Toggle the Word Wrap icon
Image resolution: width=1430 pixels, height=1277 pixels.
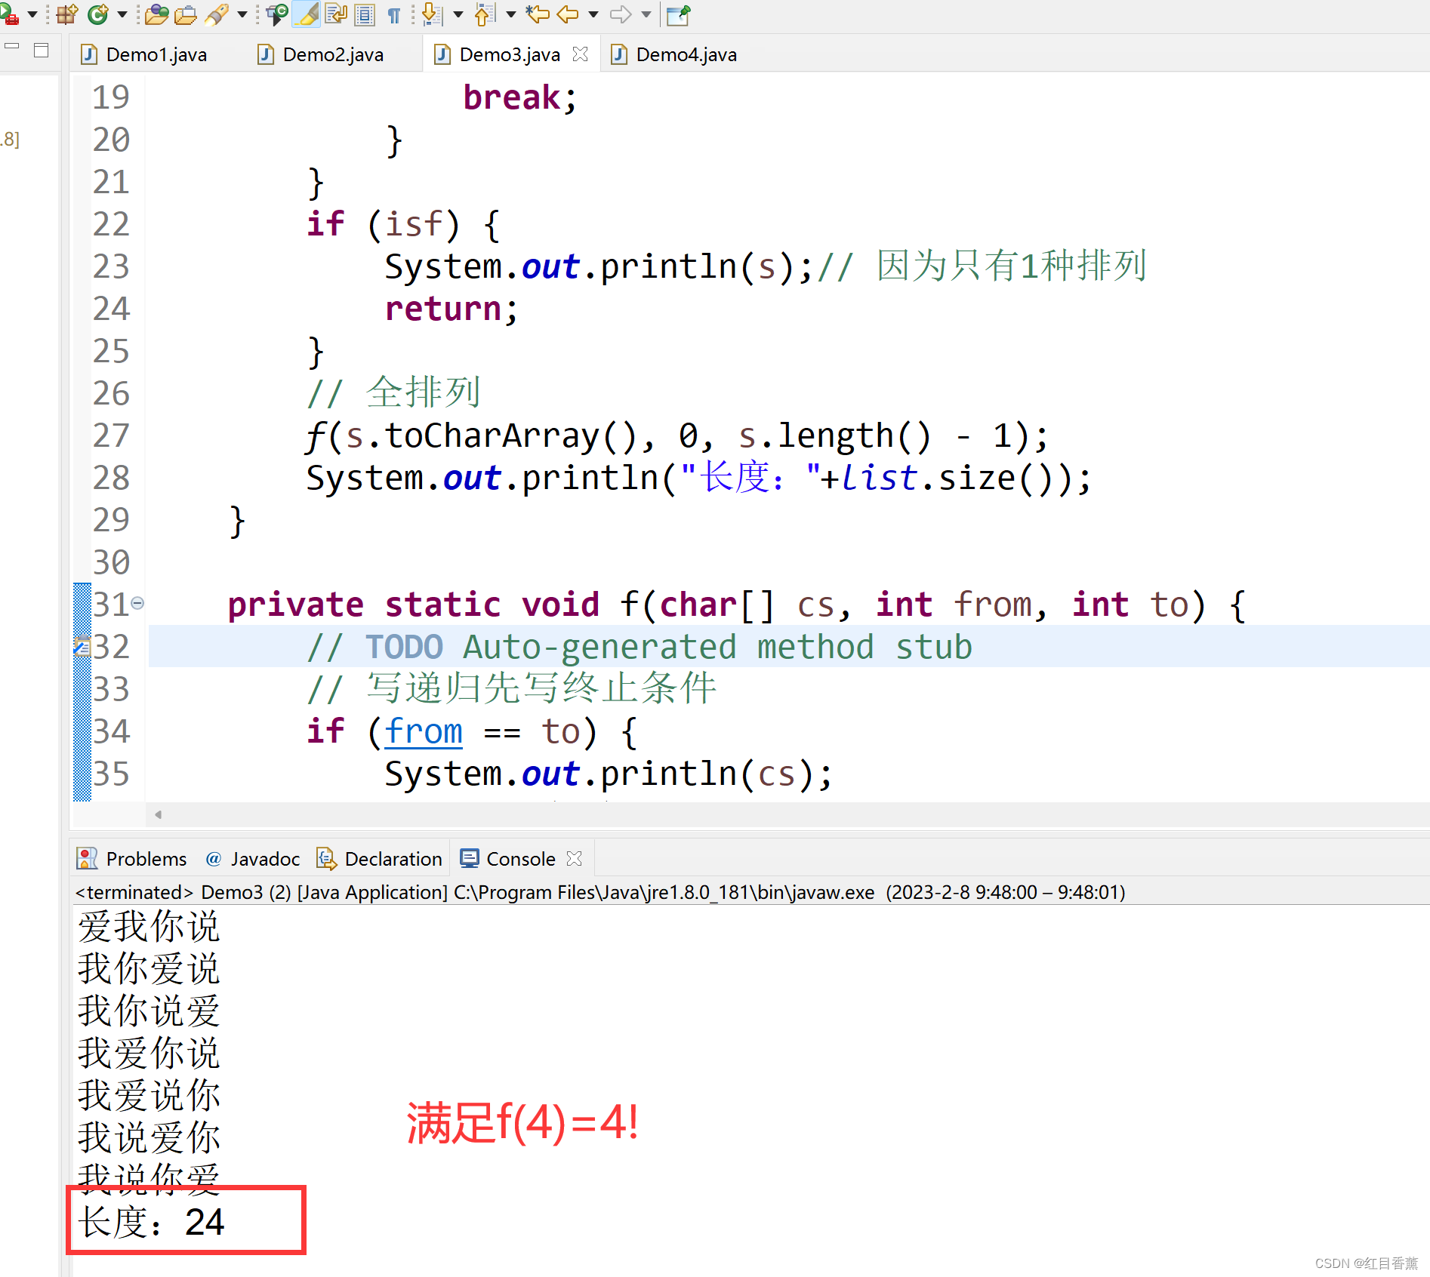click(336, 14)
